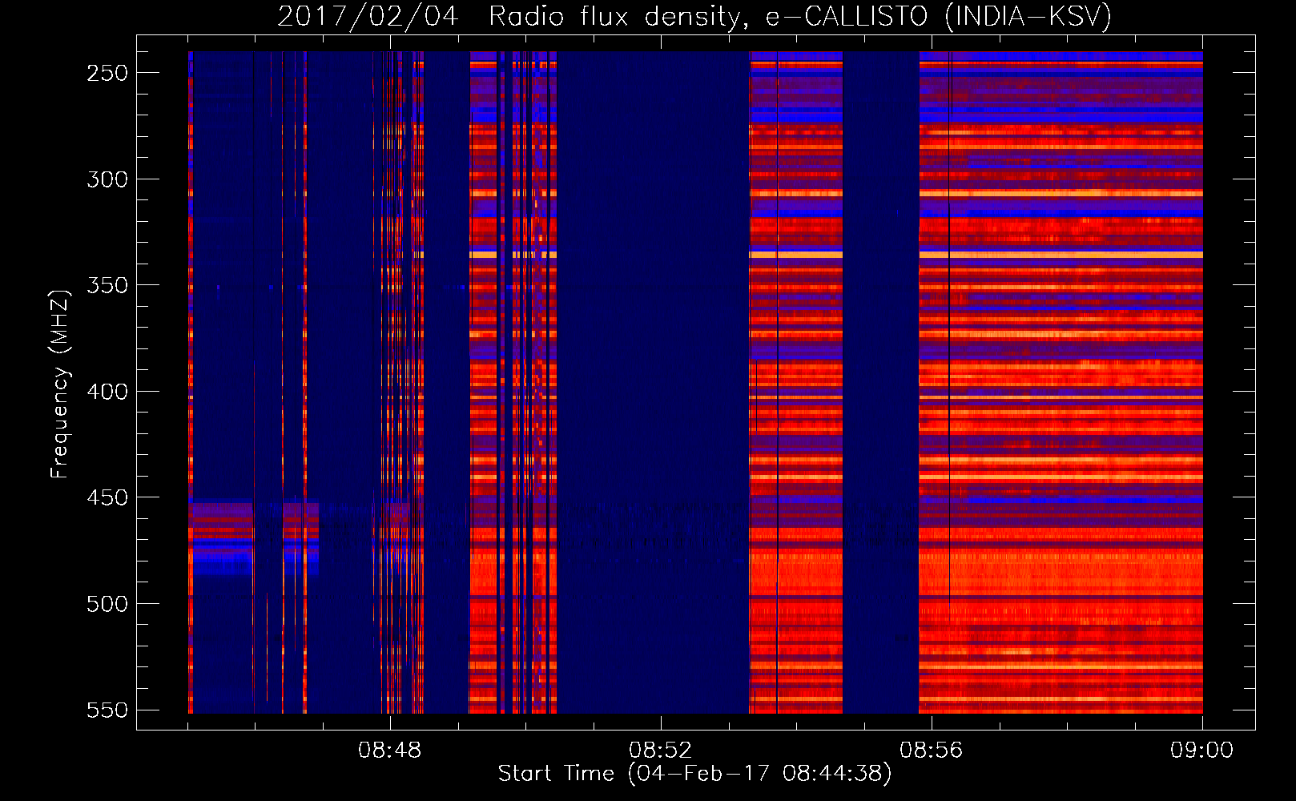Select the 250 frequency tick label
Image resolution: width=1296 pixels, height=801 pixels.
[x=107, y=73]
